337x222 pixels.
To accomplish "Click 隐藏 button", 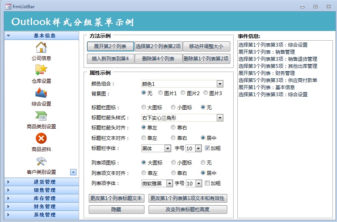I will (x=116, y=209).
